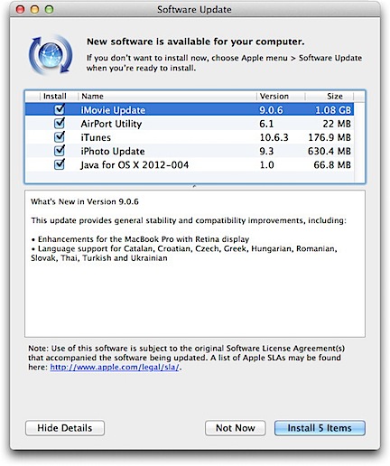Click the Not Now button

pos(236,428)
